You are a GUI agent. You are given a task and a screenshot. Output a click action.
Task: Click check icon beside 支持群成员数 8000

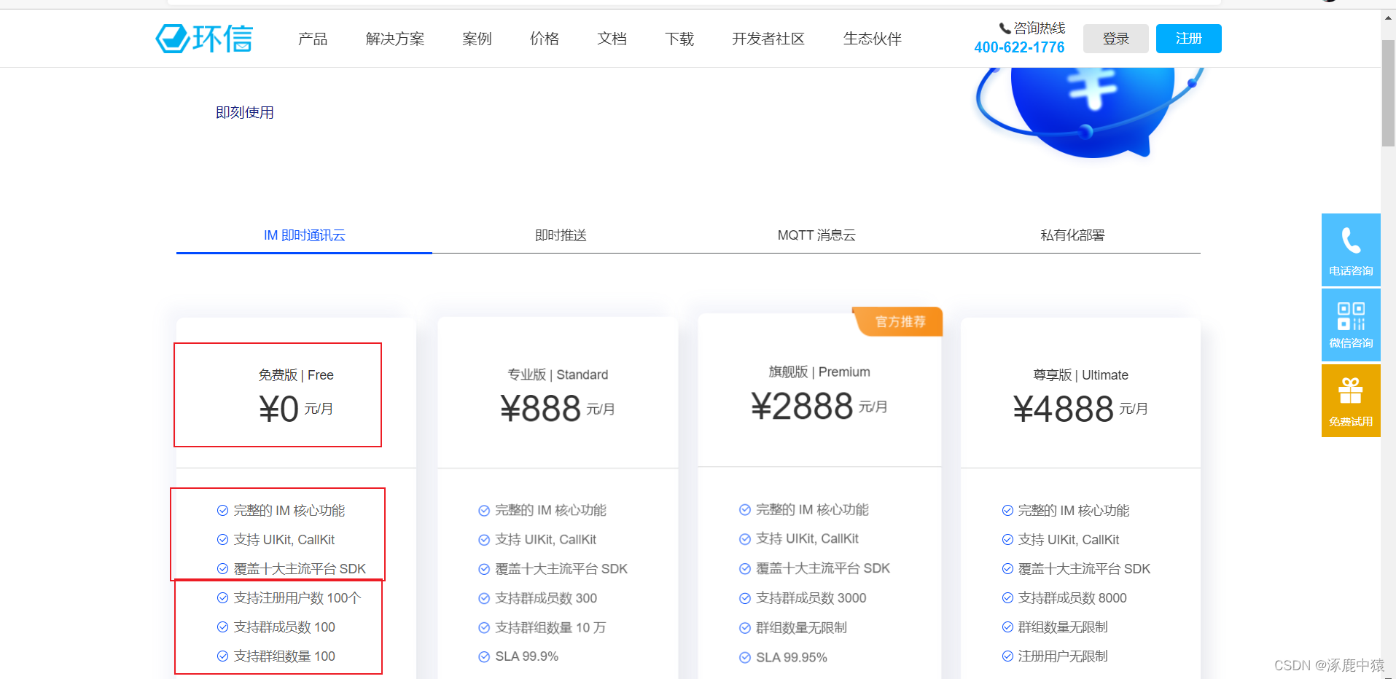pyautogui.click(x=1007, y=598)
